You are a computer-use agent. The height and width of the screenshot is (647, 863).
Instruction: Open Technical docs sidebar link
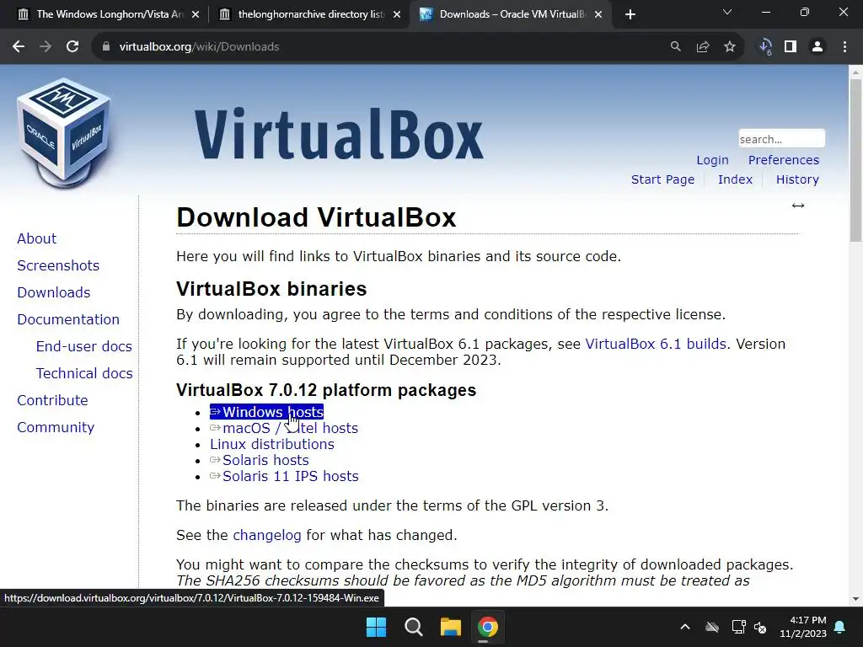point(84,373)
